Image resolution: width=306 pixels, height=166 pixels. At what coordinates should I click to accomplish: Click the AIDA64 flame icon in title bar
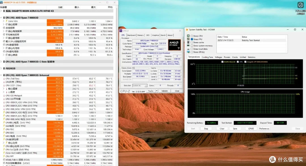click(x=187, y=30)
